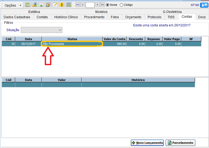Select the Não Processada account row
This screenshot has width=209, height=148.
pos(72,44)
